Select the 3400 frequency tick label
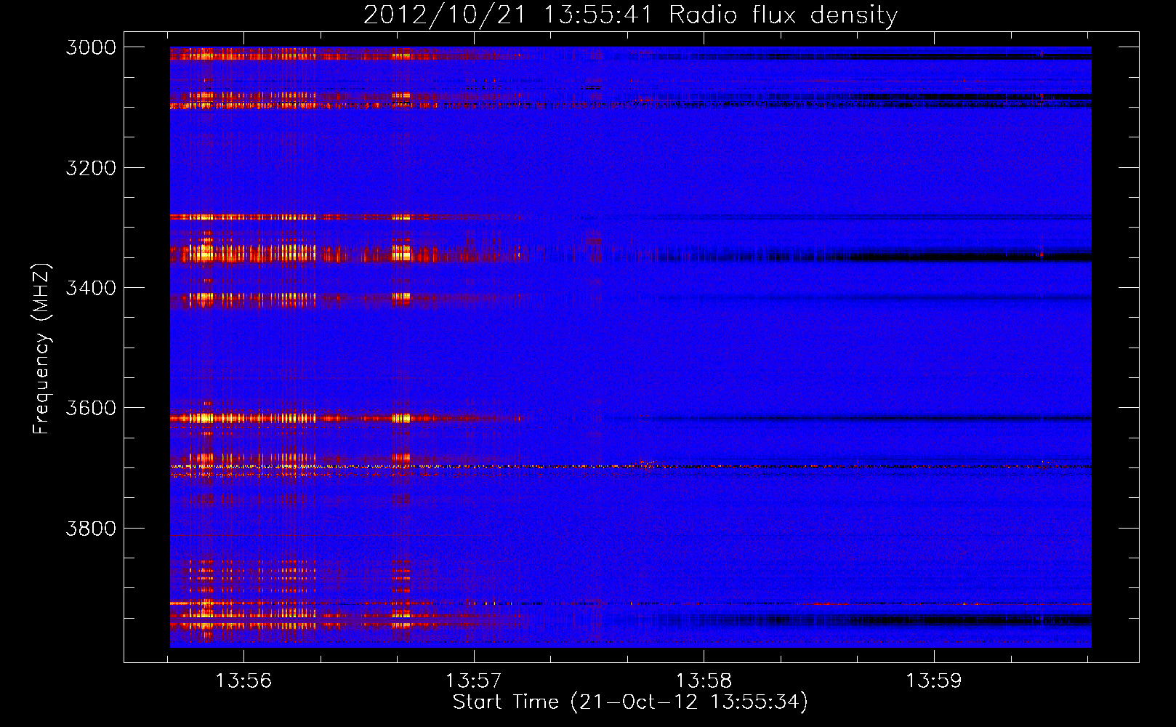Image resolution: width=1176 pixels, height=727 pixels. click(x=91, y=288)
